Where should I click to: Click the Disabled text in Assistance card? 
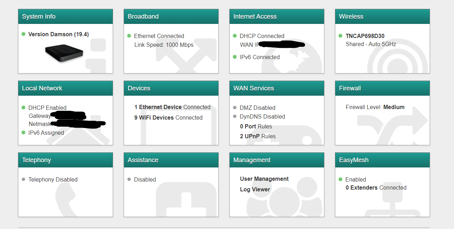click(x=145, y=180)
